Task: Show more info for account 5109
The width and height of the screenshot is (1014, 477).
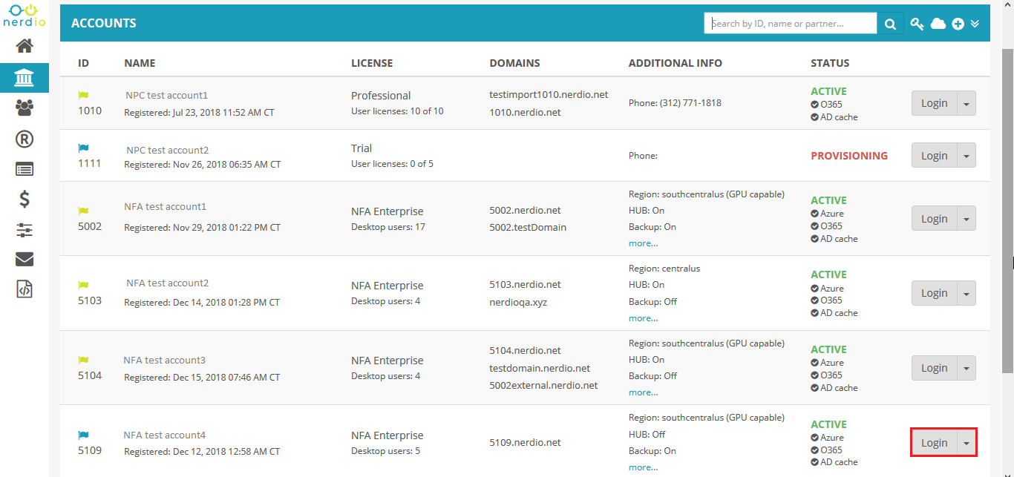Action: [643, 467]
